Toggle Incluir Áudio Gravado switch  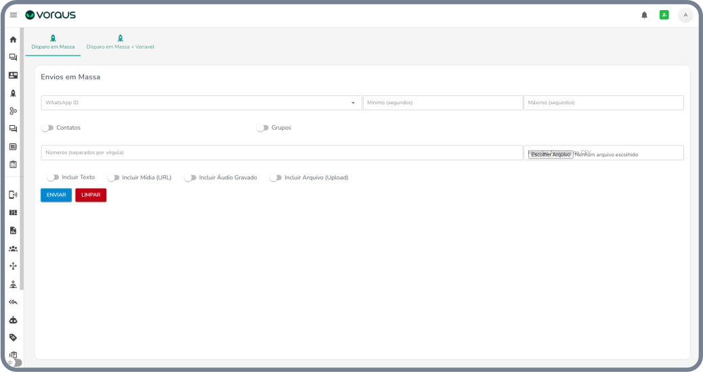(190, 178)
